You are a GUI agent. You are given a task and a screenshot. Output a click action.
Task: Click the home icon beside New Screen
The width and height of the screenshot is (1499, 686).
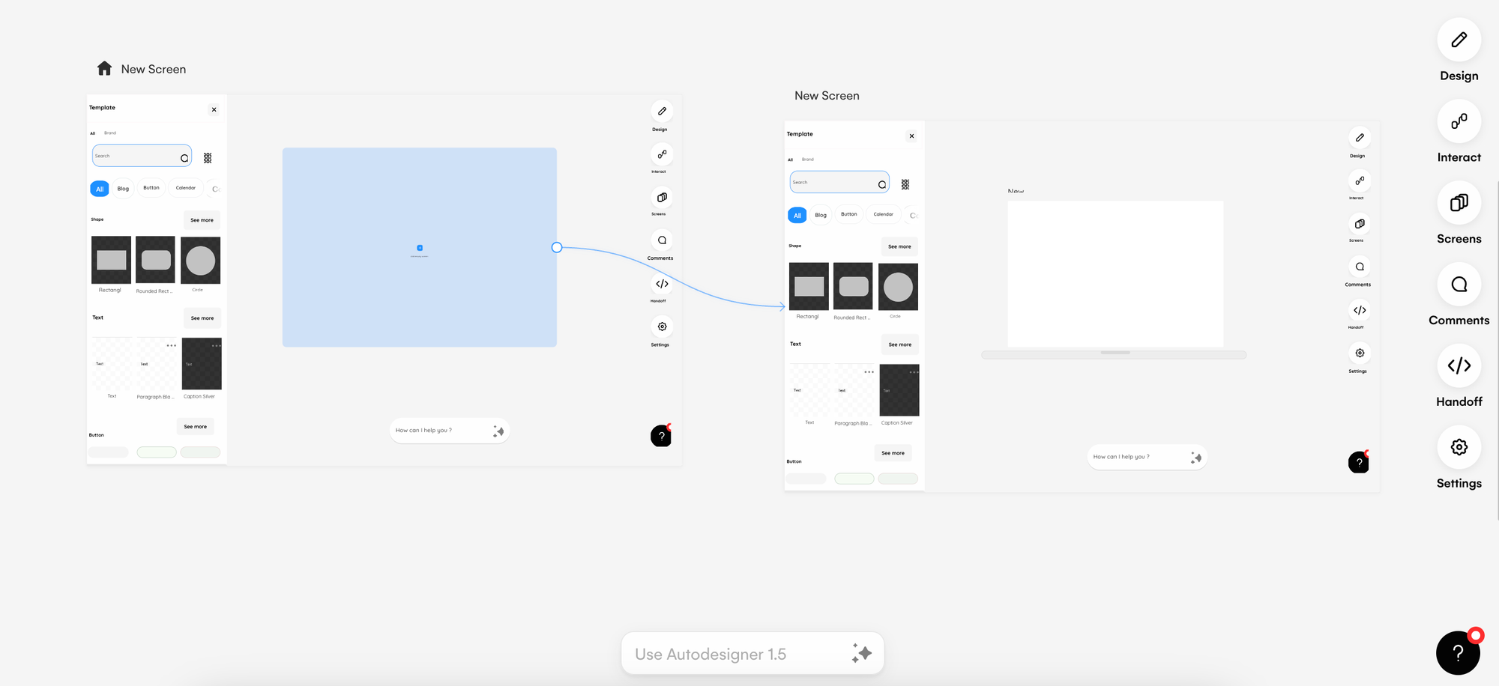point(105,69)
